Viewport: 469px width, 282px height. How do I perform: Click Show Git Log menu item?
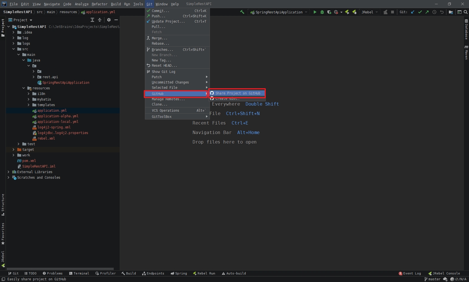pyautogui.click(x=177, y=71)
